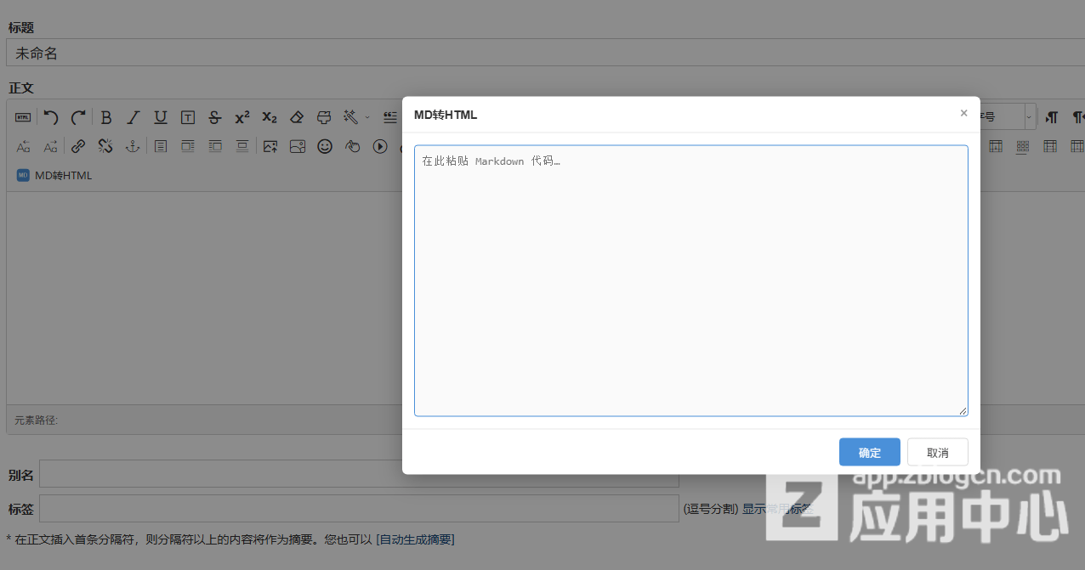1085x570 pixels.
Task: Remove link with the broken chain icon
Action: coord(105,146)
